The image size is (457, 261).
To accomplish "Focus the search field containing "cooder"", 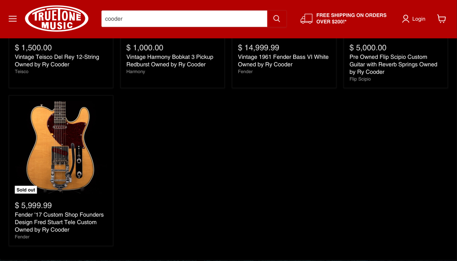I will 184,19.
